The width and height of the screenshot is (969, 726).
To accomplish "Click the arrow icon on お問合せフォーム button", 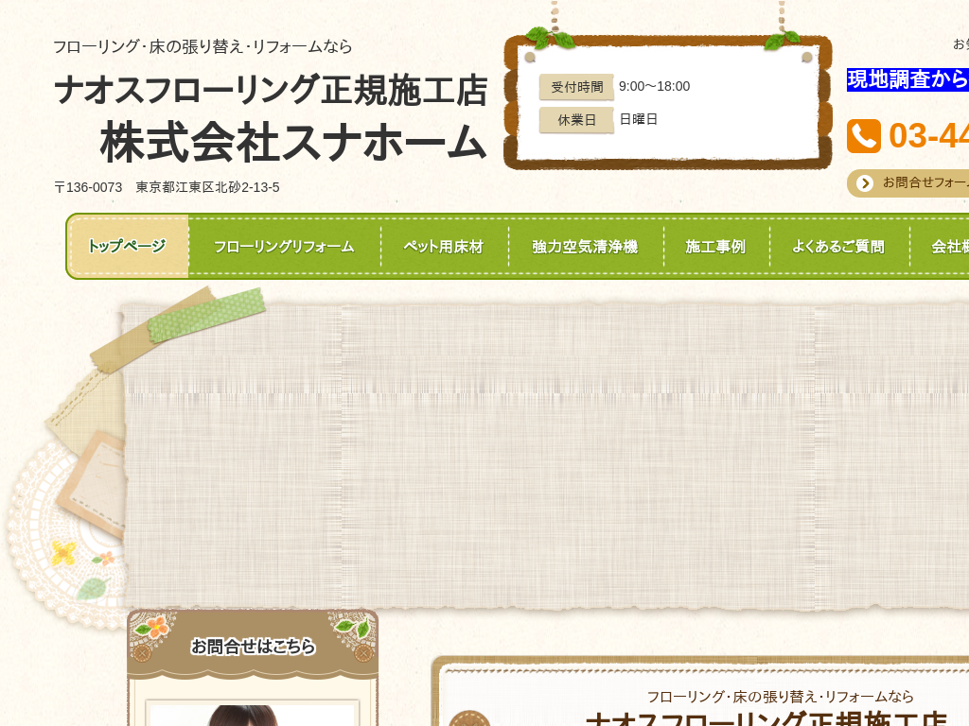I will [x=864, y=183].
